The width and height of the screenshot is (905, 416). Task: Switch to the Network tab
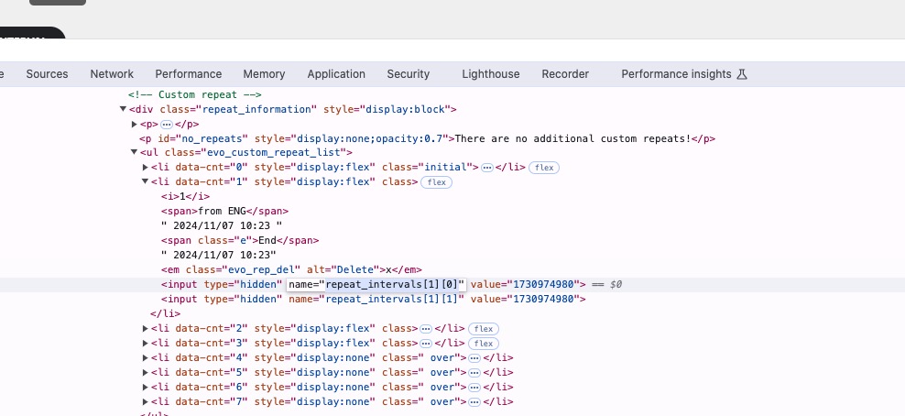(x=112, y=74)
